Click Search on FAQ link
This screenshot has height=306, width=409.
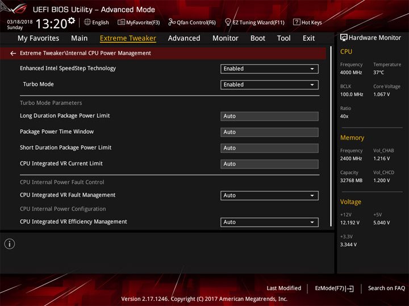pyautogui.click(x=386, y=288)
